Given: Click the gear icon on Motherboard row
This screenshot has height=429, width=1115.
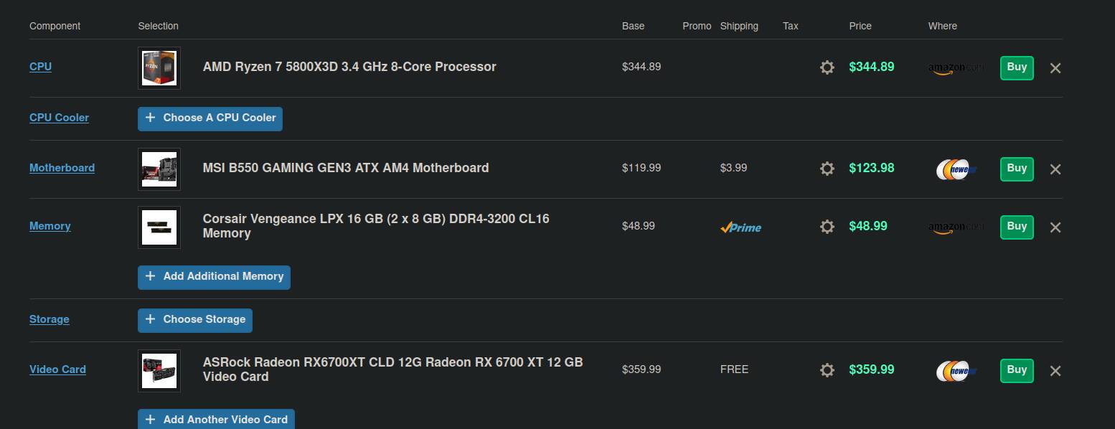Looking at the screenshot, I should 827,169.
